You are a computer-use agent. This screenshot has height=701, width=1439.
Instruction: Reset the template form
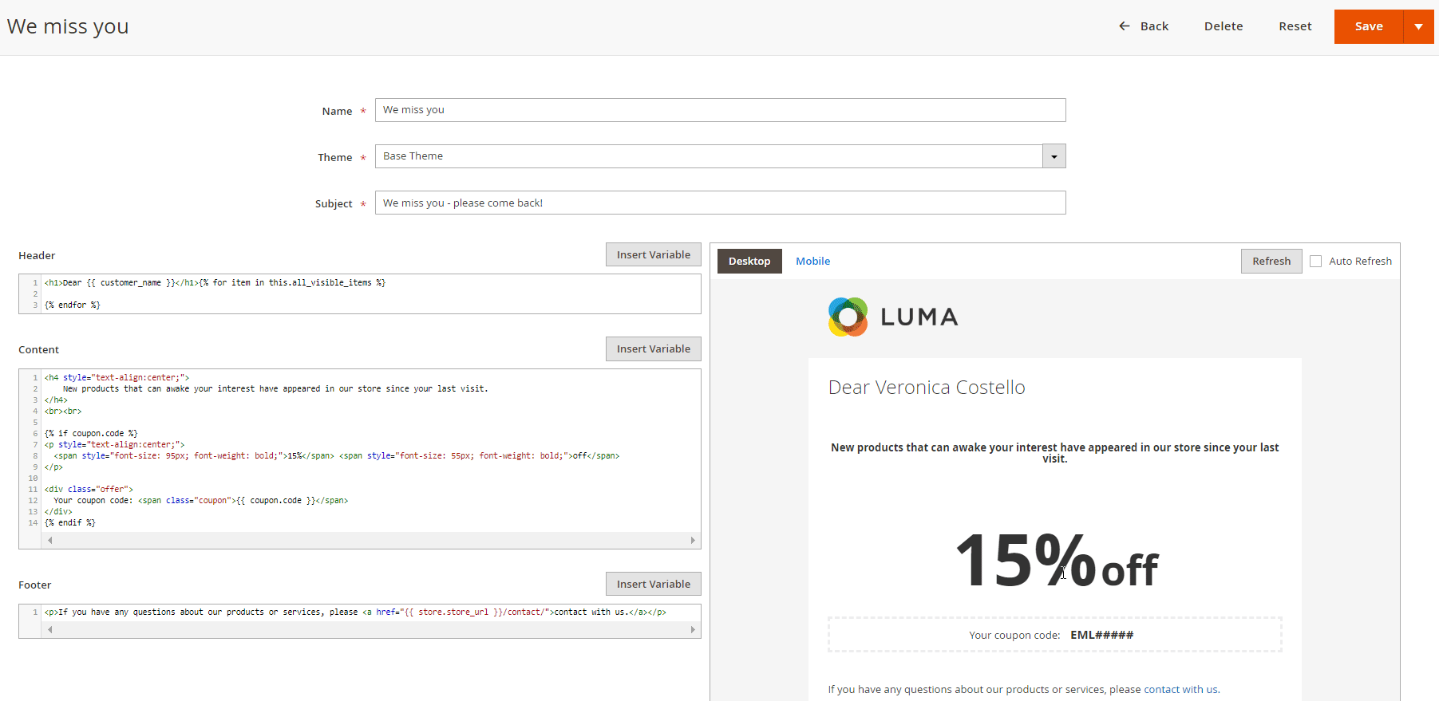(1295, 26)
